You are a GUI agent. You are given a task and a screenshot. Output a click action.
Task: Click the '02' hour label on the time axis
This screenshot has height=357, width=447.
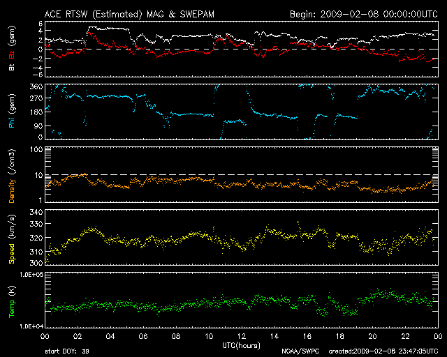pos(78,337)
